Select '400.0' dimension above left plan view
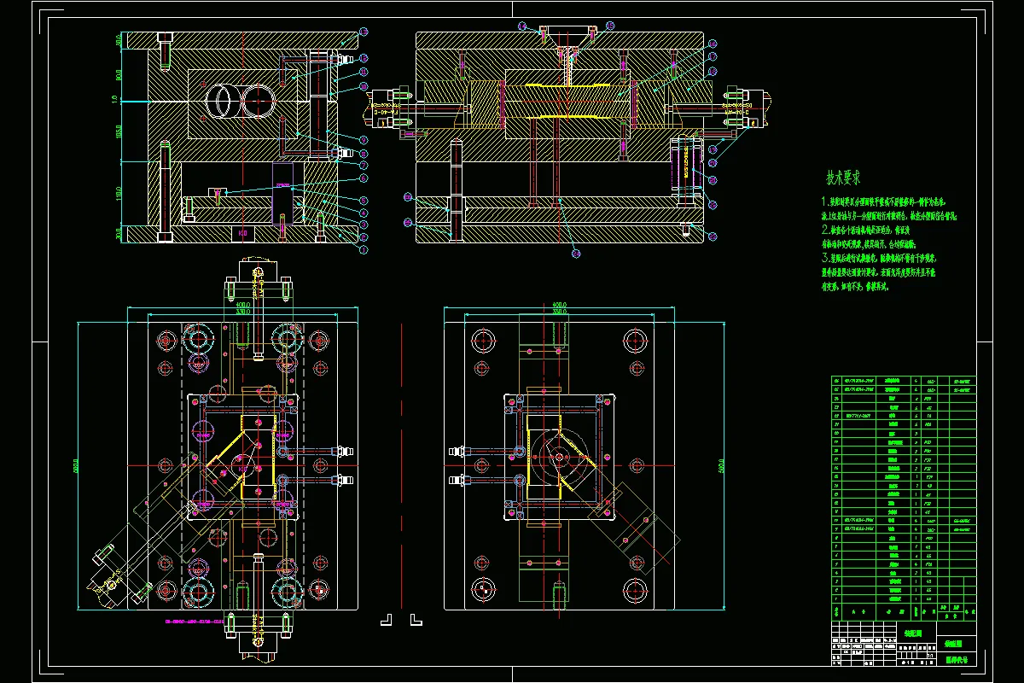Screen dimensions: 1024x683 click(x=243, y=305)
